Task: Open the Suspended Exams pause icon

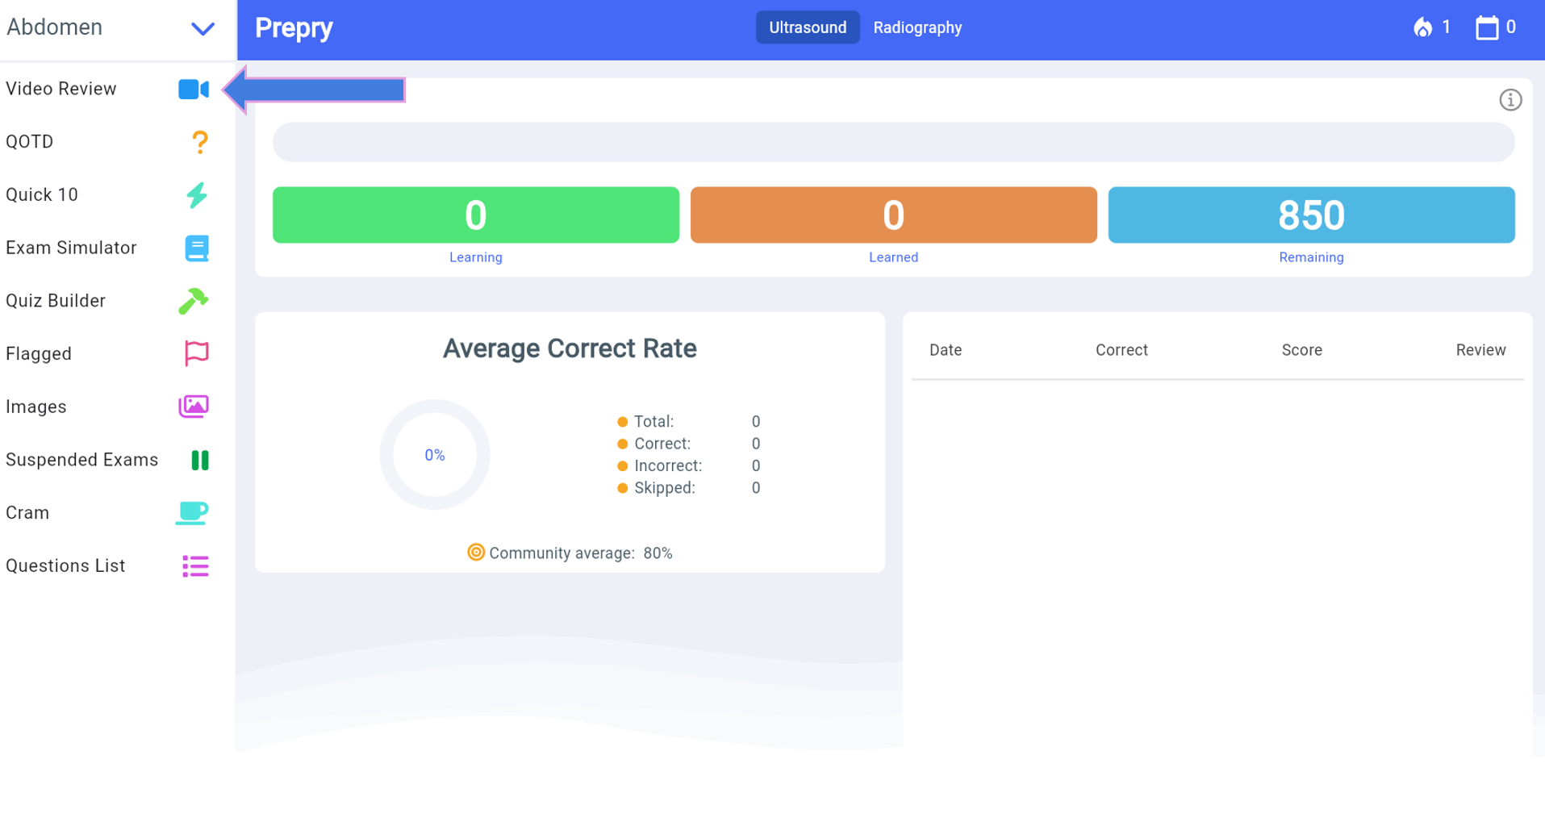Action: pos(200,460)
